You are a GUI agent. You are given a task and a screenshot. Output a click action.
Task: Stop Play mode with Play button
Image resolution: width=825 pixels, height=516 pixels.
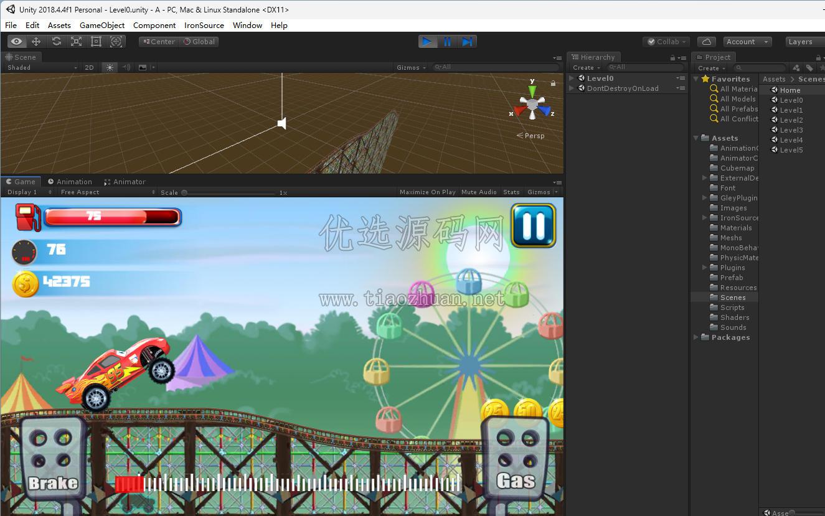[427, 42]
